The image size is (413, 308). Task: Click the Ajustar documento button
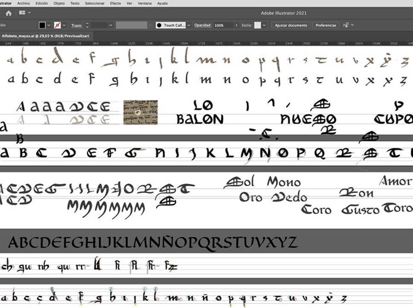tap(292, 25)
